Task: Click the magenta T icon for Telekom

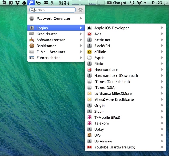Action: click(89, 123)
